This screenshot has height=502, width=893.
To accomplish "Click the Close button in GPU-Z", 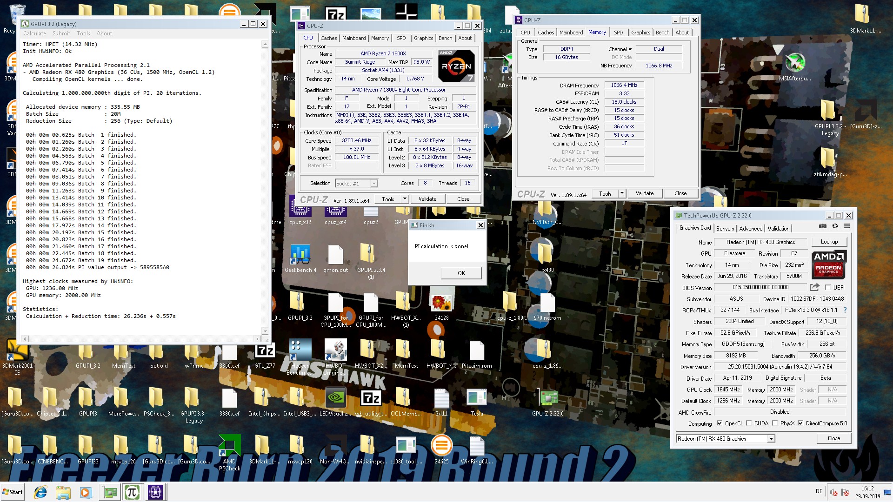I will click(x=833, y=438).
